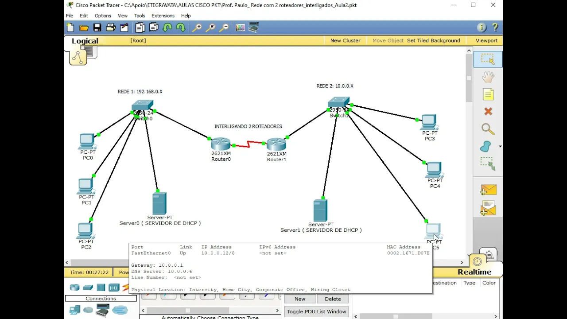Click the info icon at top right
Screen dimensions: 567x319
coord(482,27)
